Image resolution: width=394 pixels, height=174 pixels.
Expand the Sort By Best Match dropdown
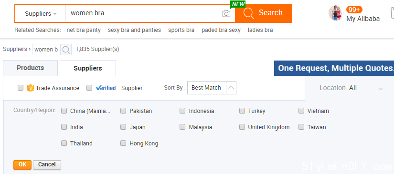click(x=212, y=88)
